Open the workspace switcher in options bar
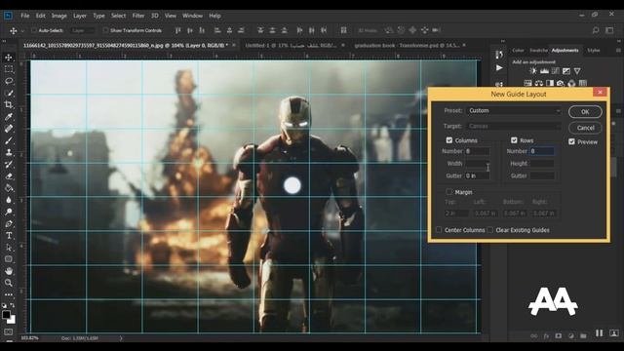 point(609,30)
